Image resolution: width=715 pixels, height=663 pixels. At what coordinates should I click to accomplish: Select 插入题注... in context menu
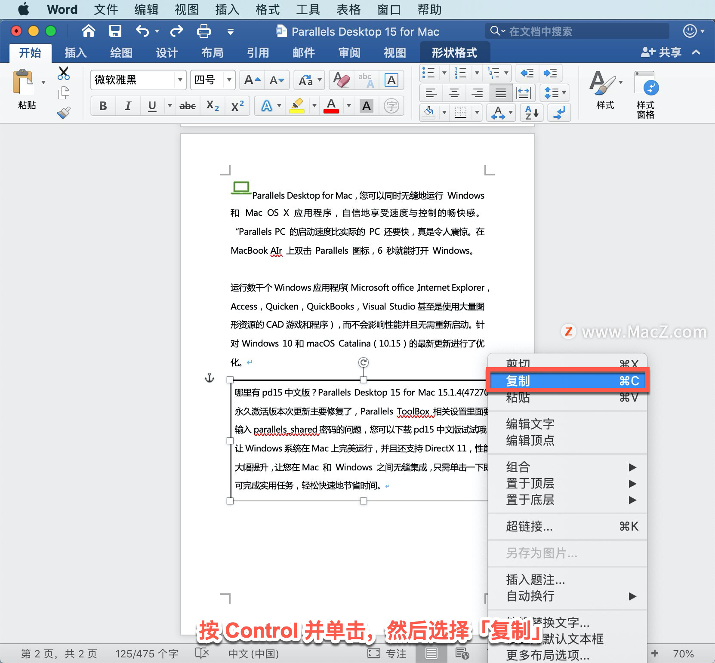[567, 580]
